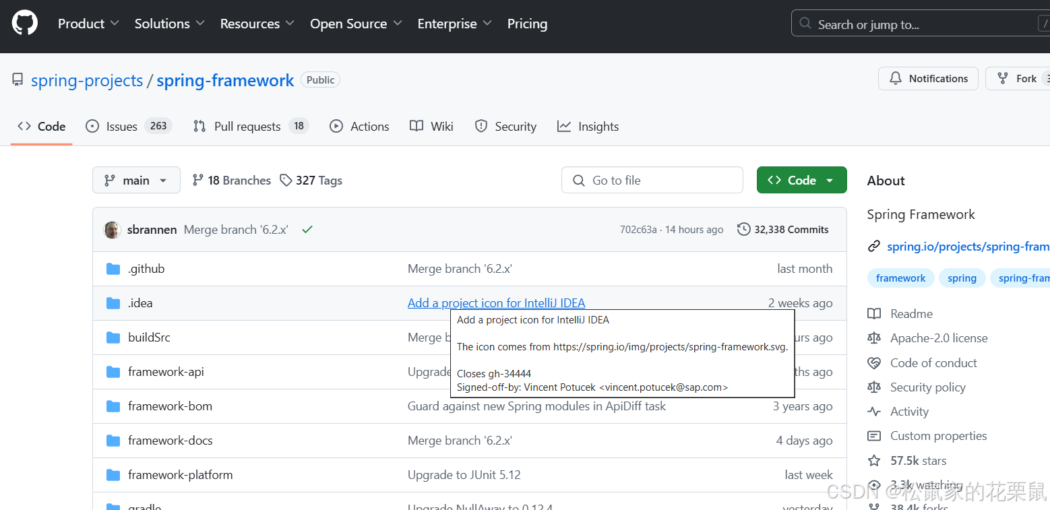The height and width of the screenshot is (510, 1050).
Task: Open the spring-projects organization link
Action: point(87,80)
